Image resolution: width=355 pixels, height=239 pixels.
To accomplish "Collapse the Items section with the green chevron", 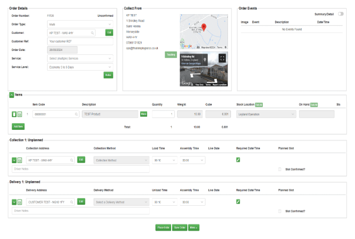I will coord(12,95).
